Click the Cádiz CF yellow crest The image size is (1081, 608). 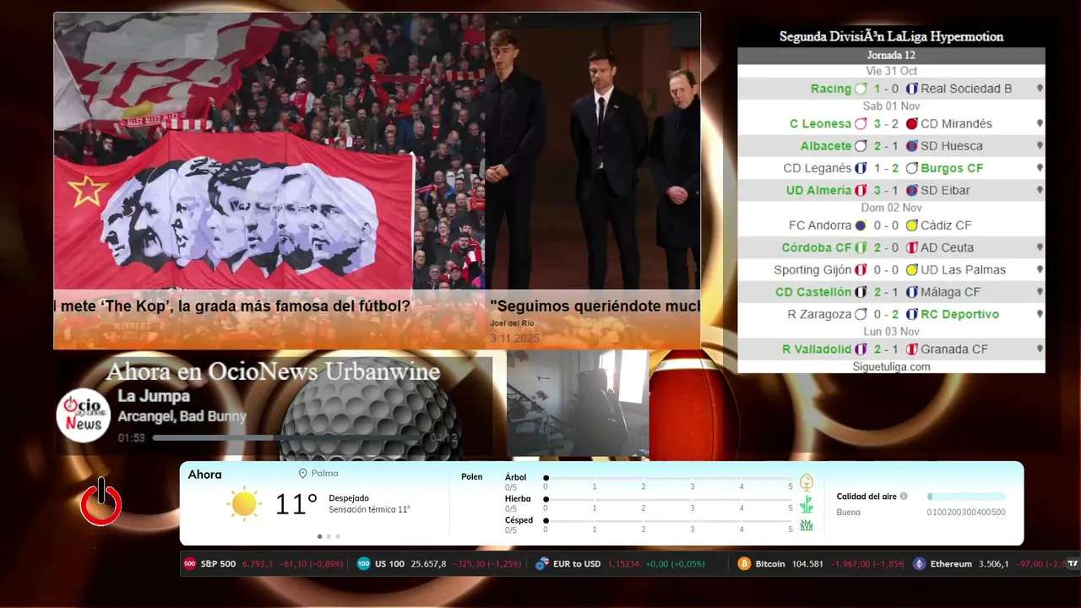tap(912, 226)
